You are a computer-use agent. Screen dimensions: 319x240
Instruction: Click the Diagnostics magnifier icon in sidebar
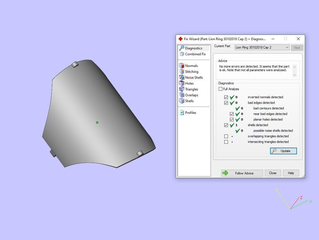coord(182,48)
